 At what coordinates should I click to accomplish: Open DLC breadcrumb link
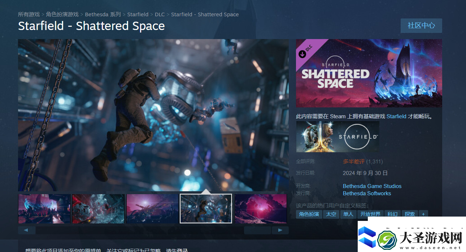coord(160,14)
